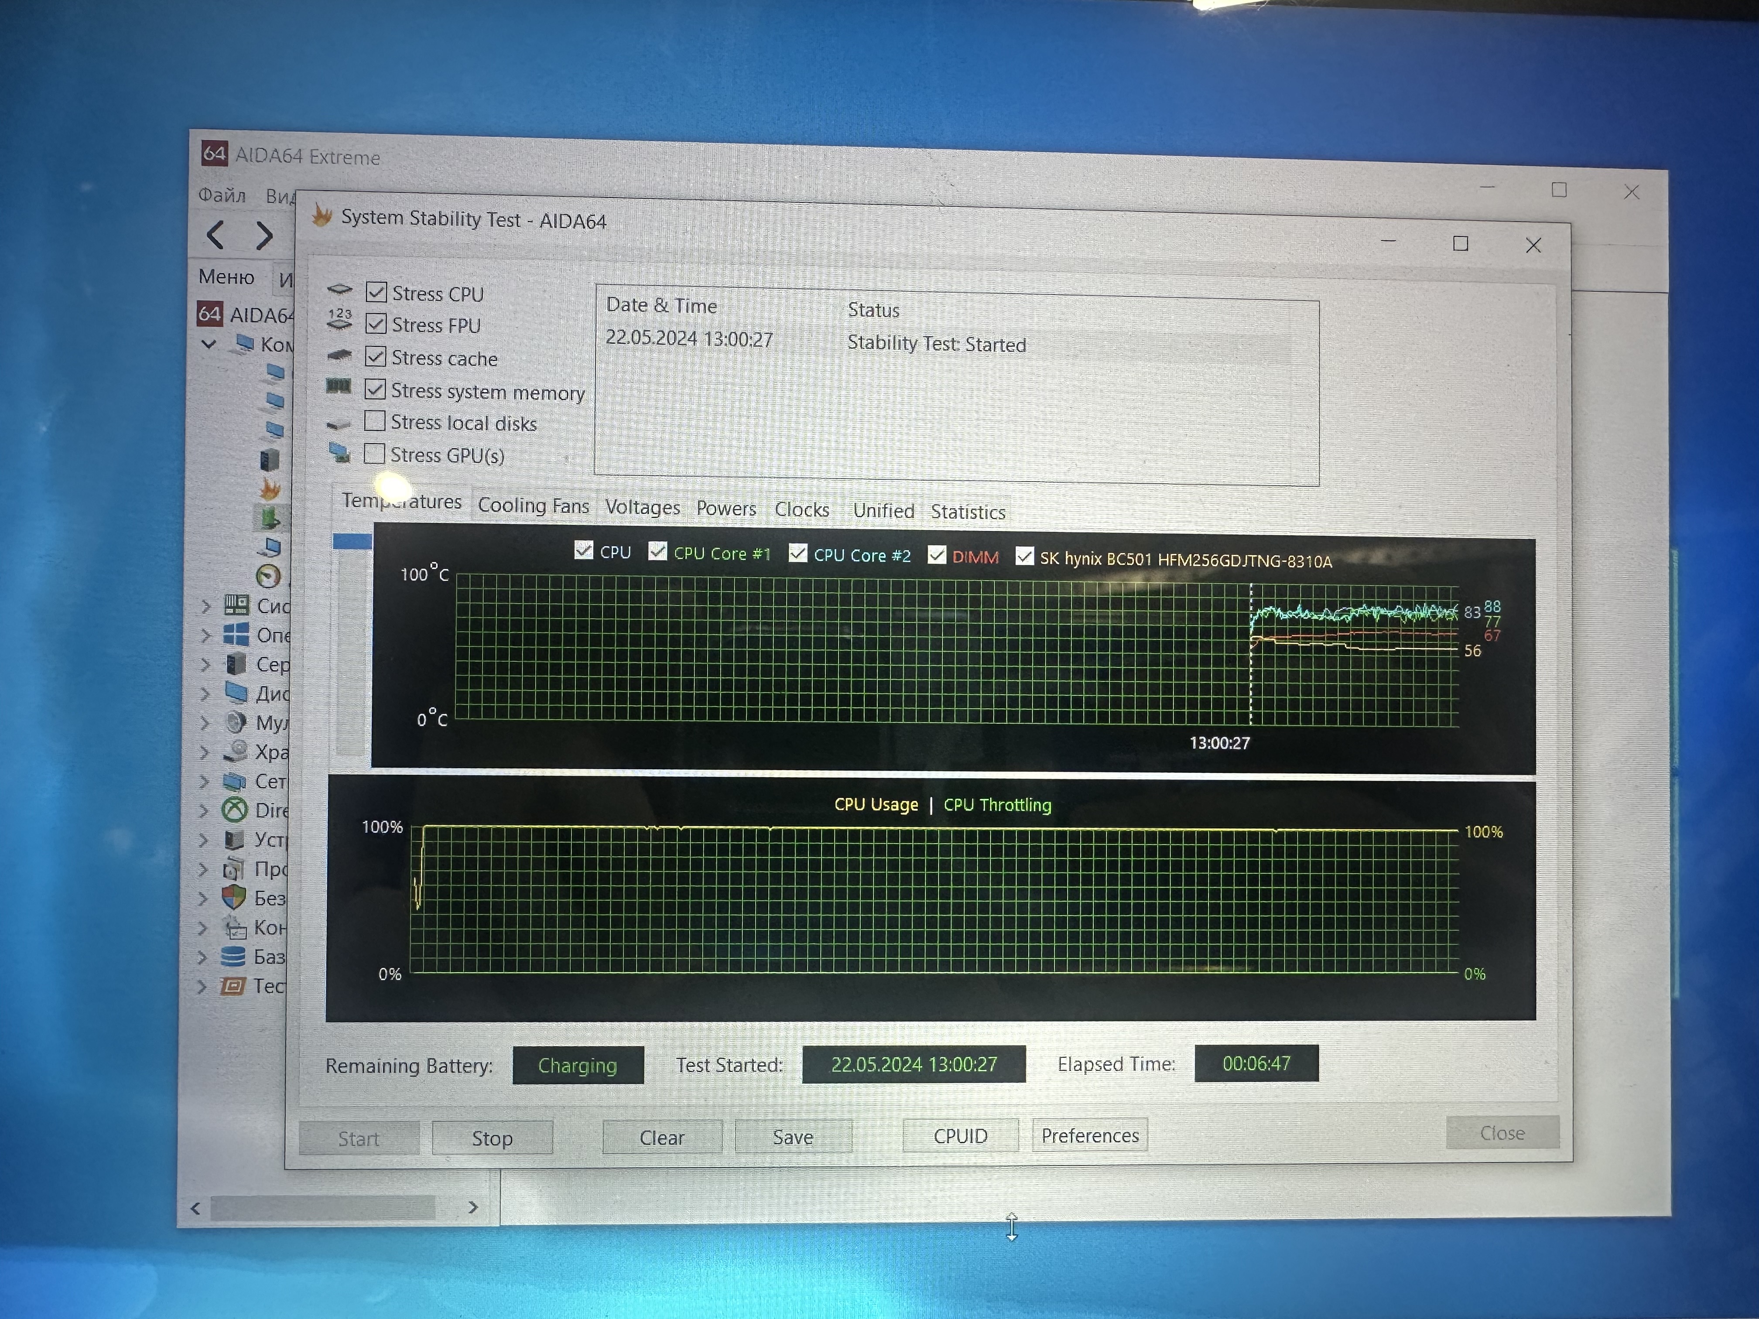This screenshot has height=1319, width=1759.
Task: Stop the stability test
Action: (x=492, y=1138)
